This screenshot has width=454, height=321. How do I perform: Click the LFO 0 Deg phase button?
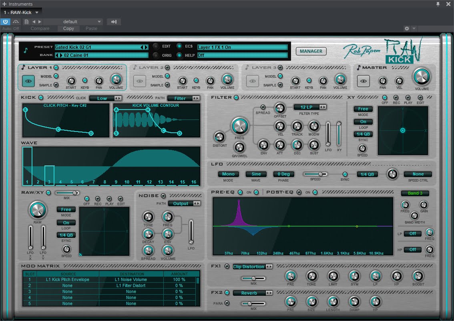pos(284,174)
